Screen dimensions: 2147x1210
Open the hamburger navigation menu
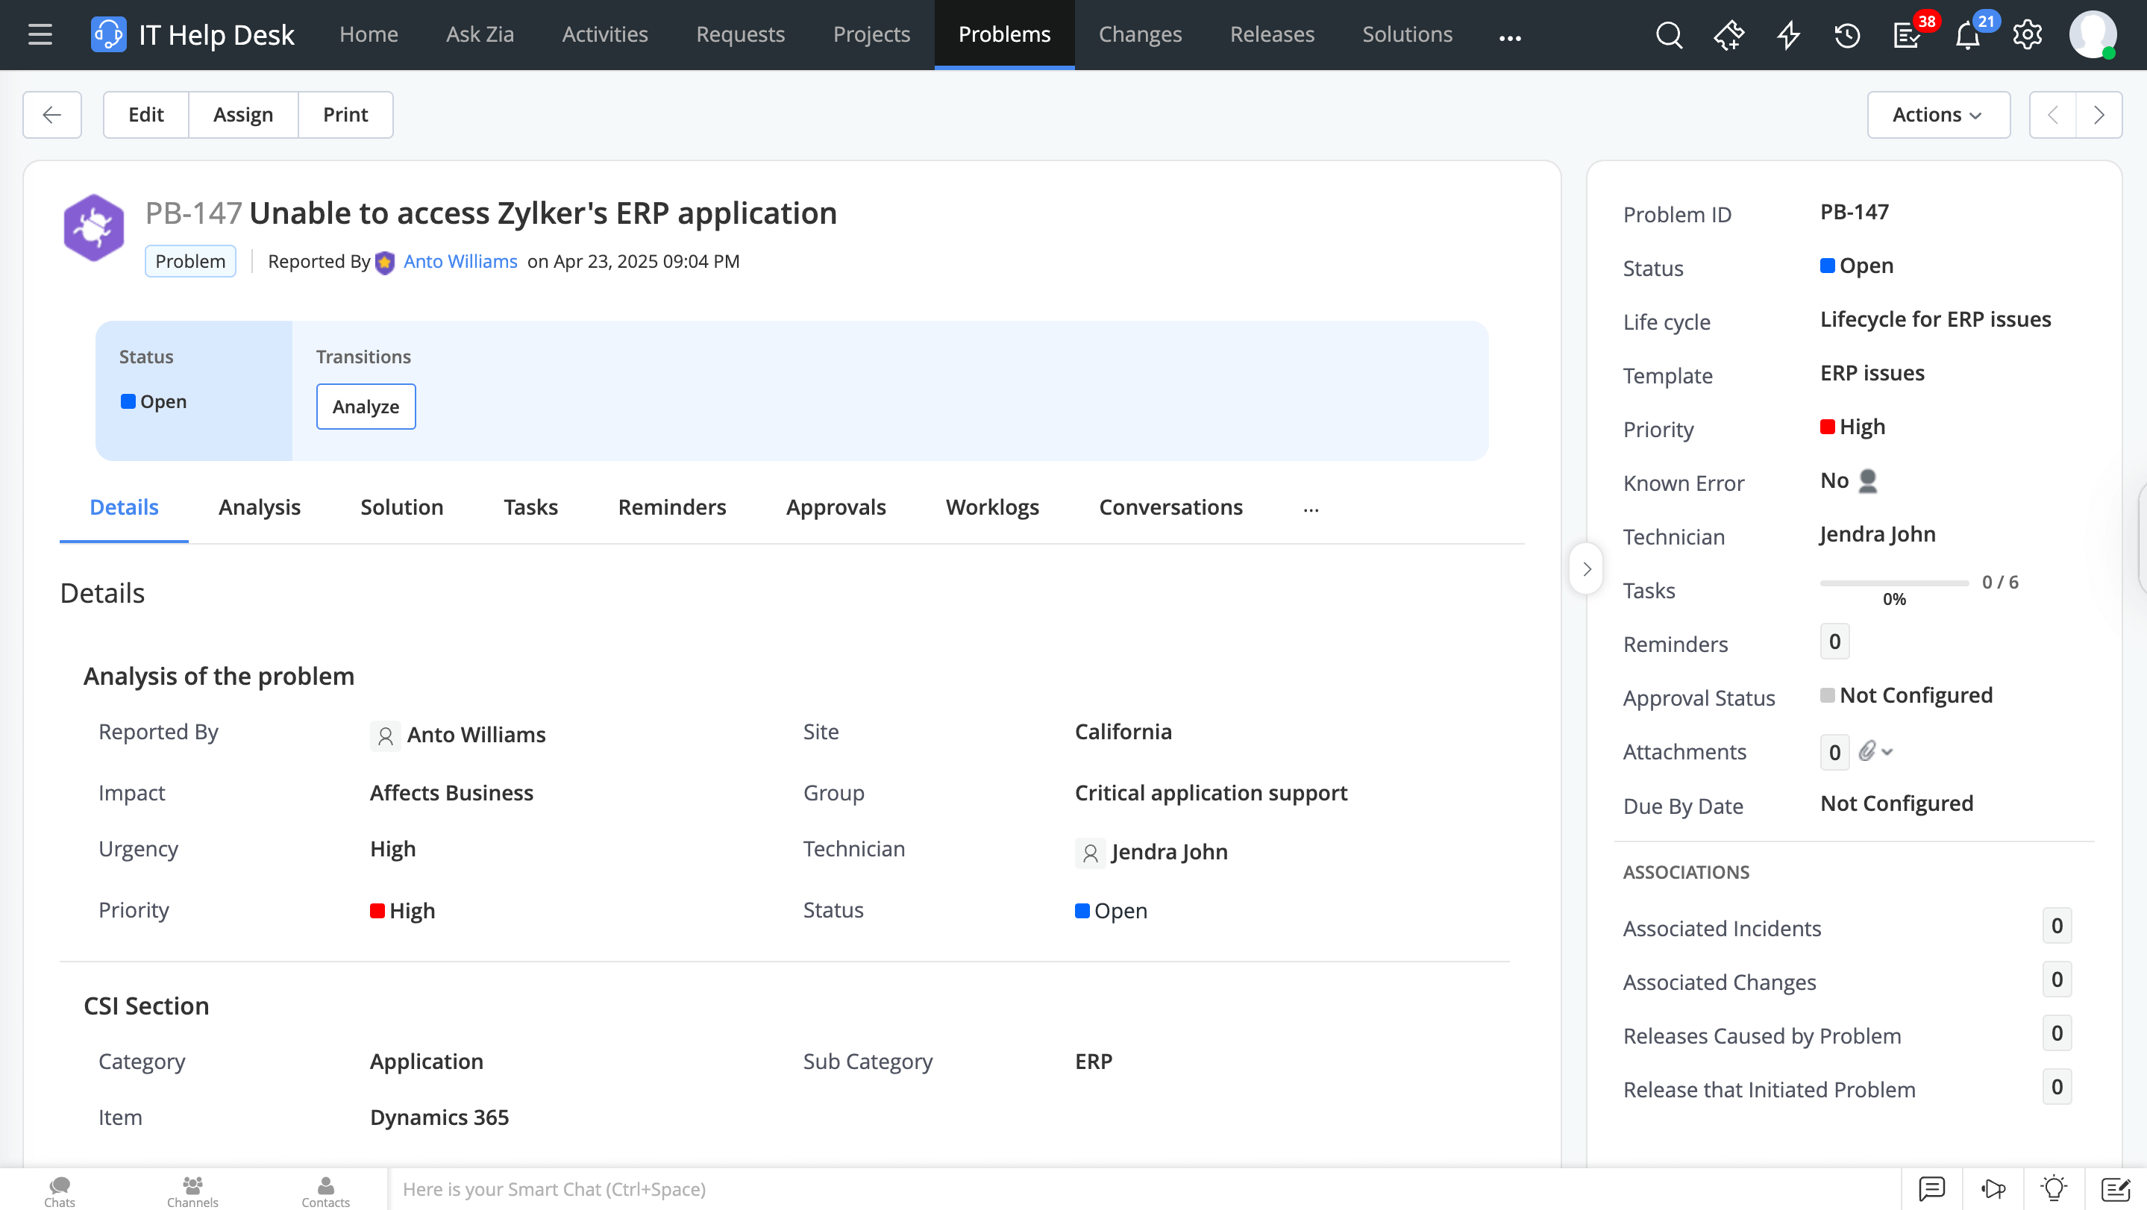click(40, 35)
